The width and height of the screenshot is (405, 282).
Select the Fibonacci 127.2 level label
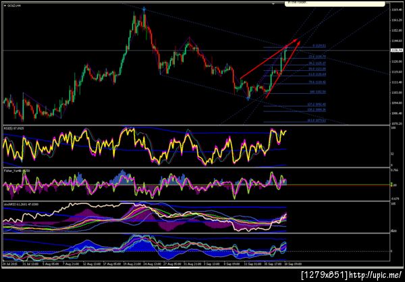[317, 105]
